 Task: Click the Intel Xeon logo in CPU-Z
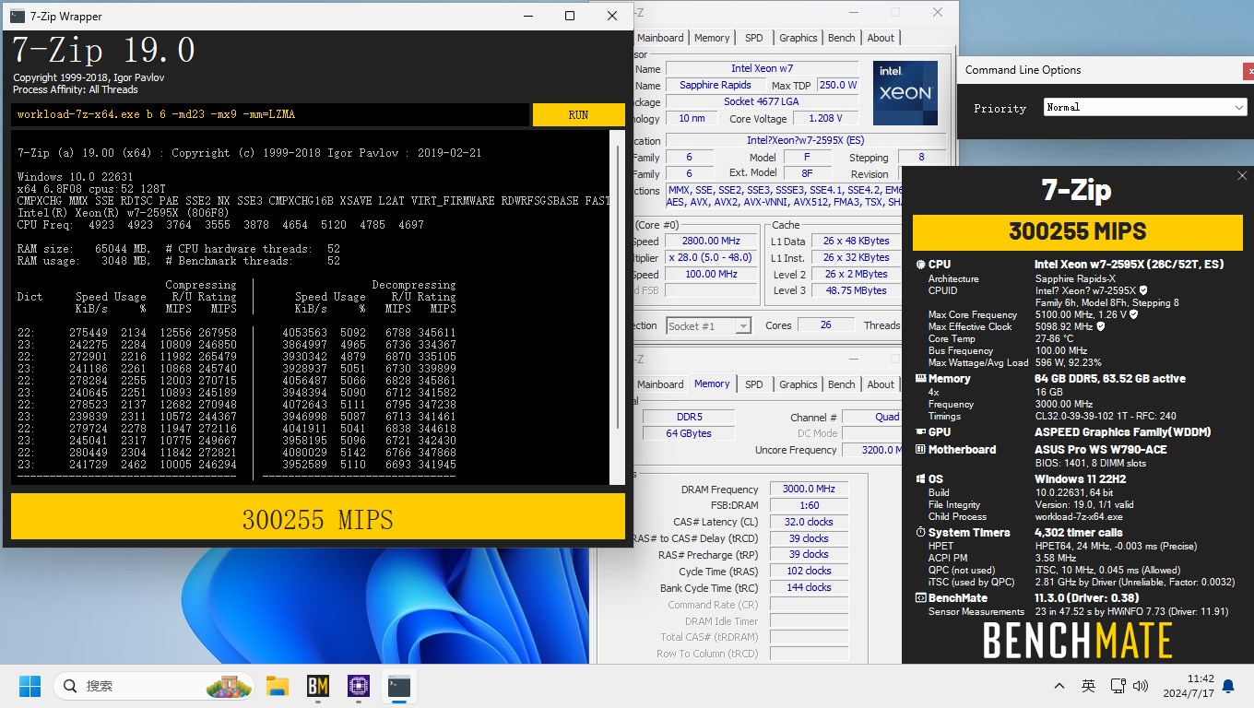point(905,93)
